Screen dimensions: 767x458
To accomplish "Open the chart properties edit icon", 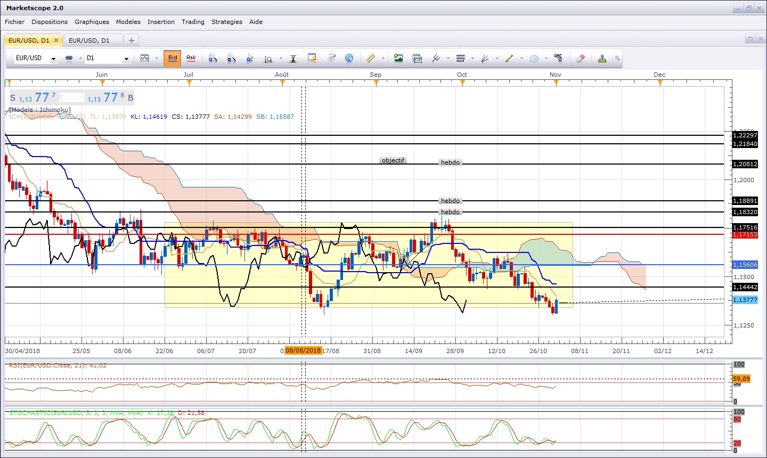I will 312,59.
